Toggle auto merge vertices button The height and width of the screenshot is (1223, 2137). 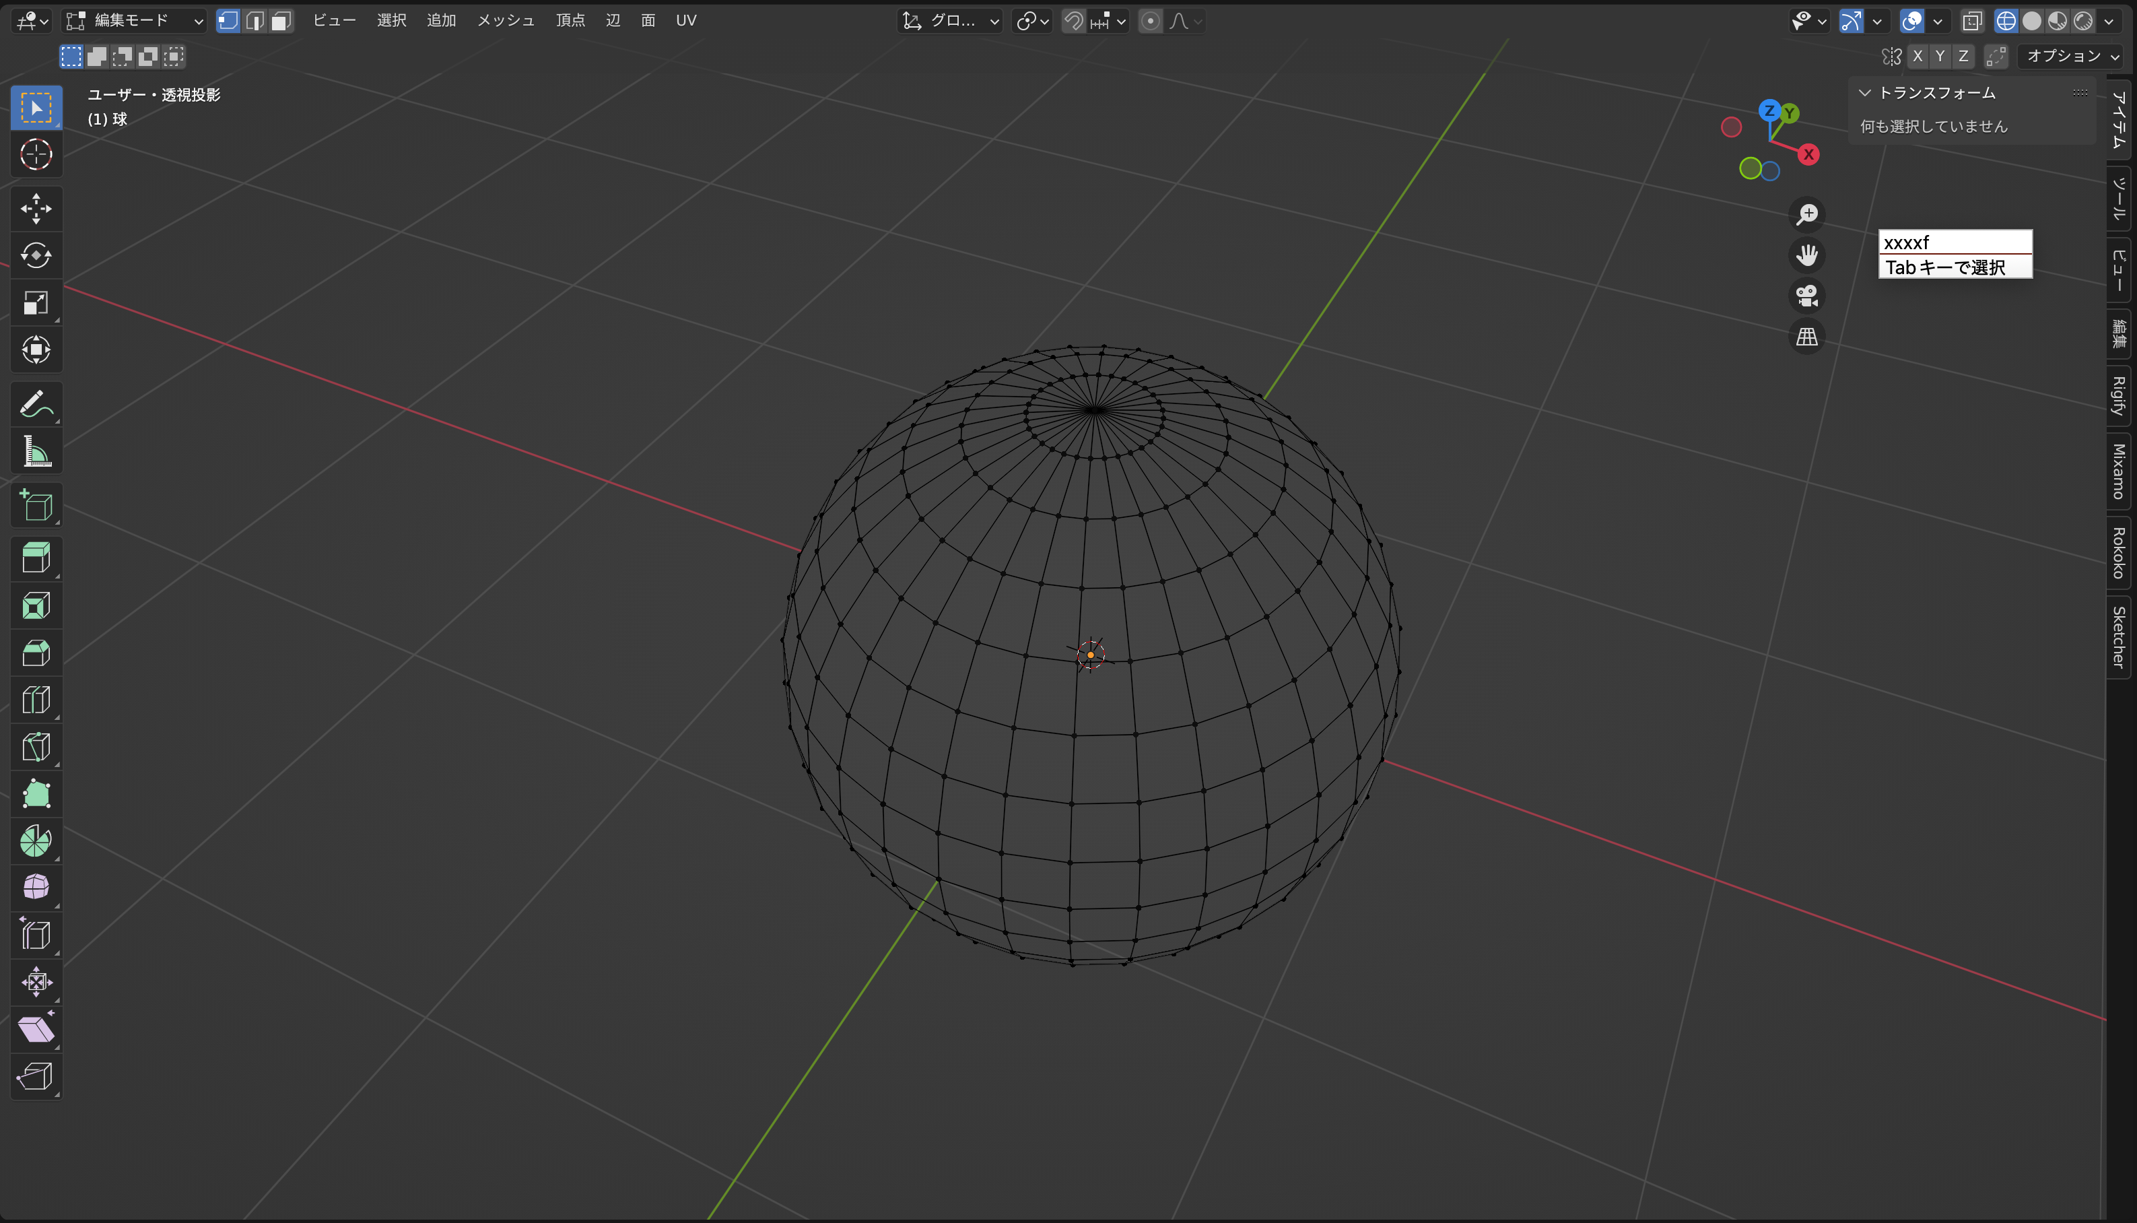coord(1996,57)
